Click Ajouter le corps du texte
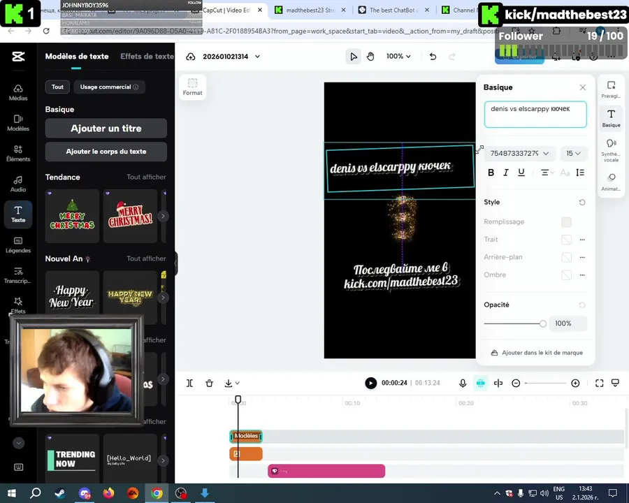 (x=106, y=152)
